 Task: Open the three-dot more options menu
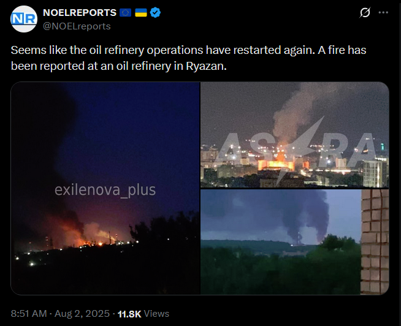383,12
